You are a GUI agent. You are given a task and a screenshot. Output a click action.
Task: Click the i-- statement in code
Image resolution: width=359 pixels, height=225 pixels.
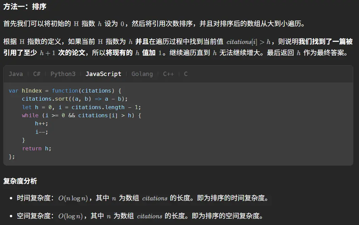coord(41,132)
